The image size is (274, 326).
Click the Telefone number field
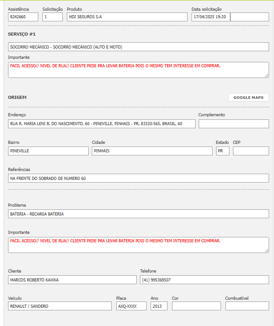tap(204, 280)
